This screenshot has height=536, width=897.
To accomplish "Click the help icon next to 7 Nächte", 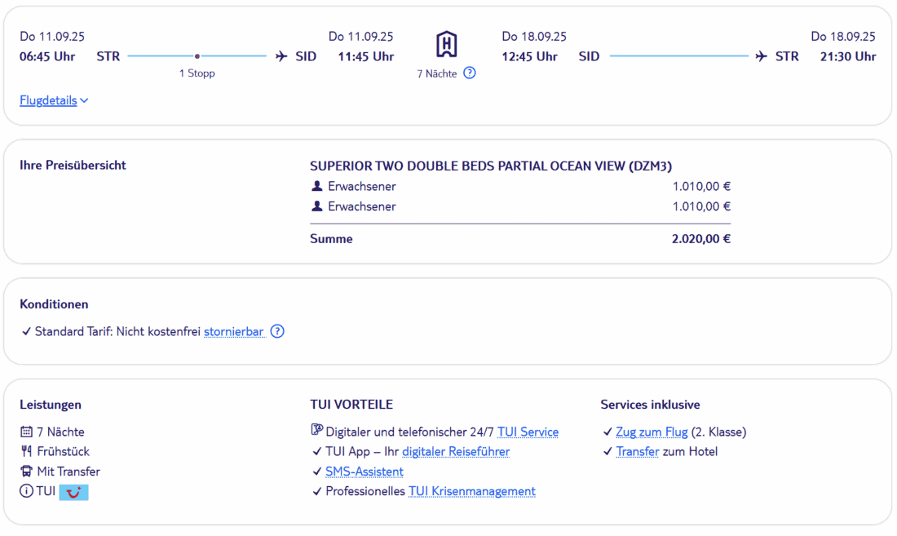I will tap(470, 73).
